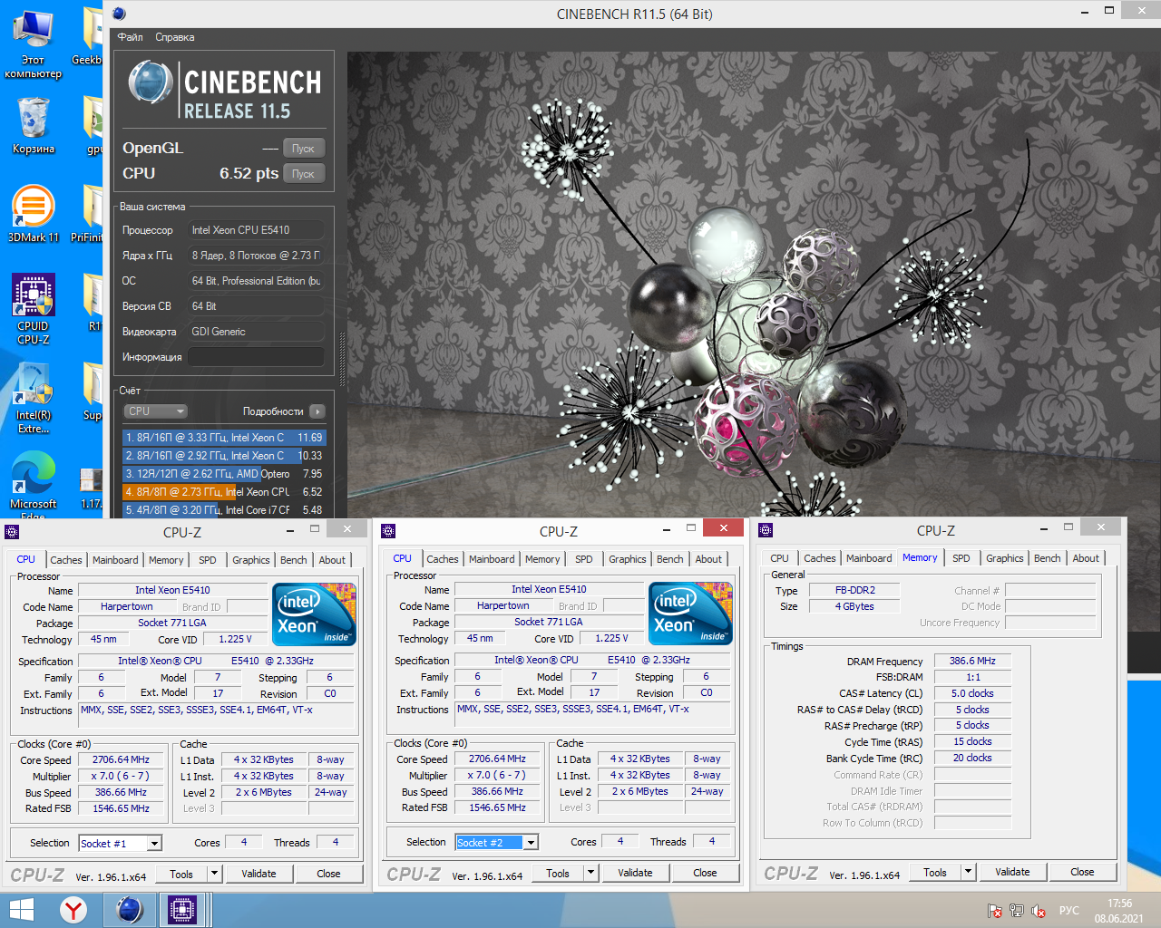Click the language indicator РУС
Viewport: 1161px width, 928px height.
(1069, 911)
